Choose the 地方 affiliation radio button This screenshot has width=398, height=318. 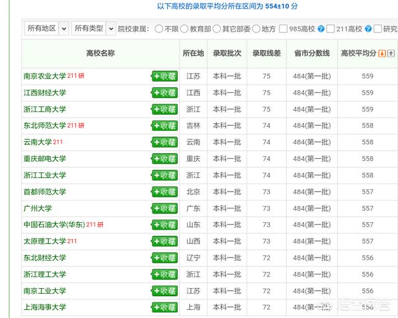click(256, 29)
